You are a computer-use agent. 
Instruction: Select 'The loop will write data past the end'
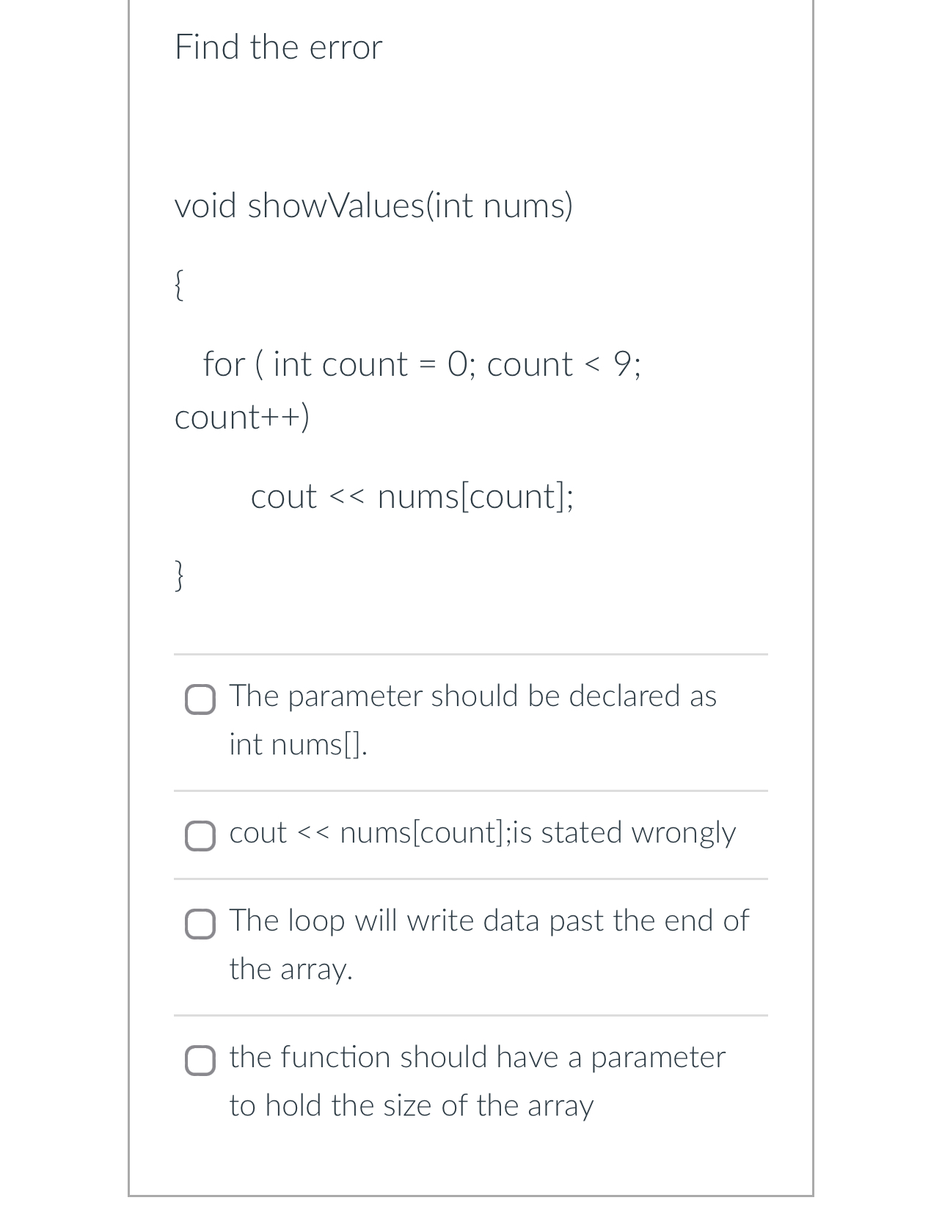(489, 944)
